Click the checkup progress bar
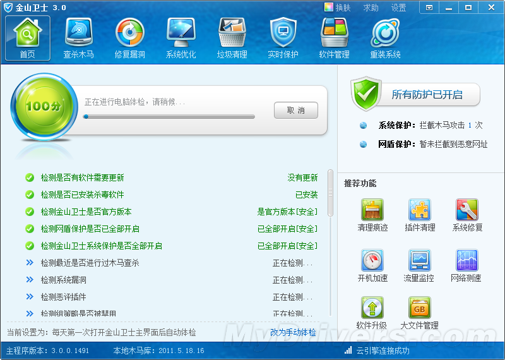The height and width of the screenshot is (360, 505). click(x=169, y=117)
